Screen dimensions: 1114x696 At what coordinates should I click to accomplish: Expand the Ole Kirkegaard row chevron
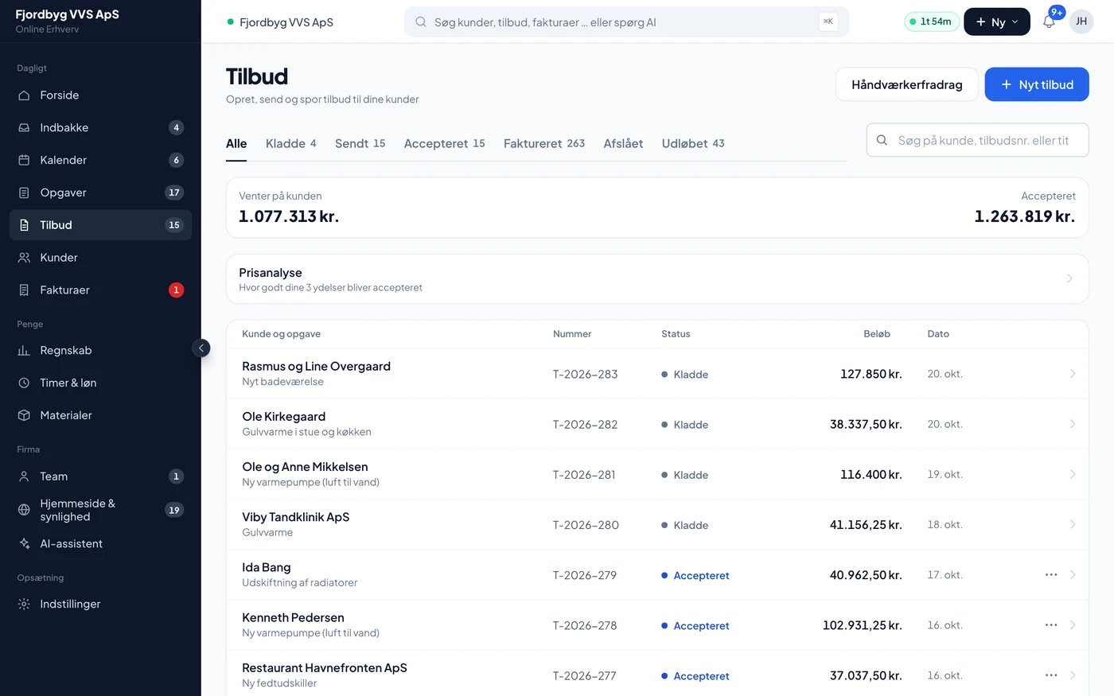(x=1073, y=424)
